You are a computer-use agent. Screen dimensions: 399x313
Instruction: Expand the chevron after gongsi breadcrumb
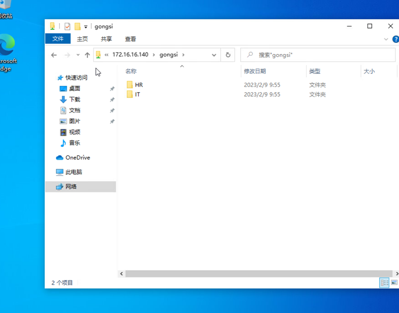click(x=183, y=55)
